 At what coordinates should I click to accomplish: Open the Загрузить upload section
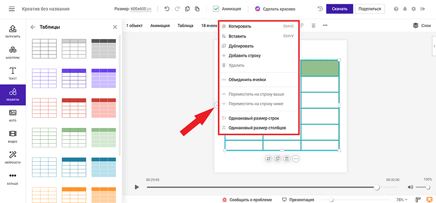(x=13, y=31)
